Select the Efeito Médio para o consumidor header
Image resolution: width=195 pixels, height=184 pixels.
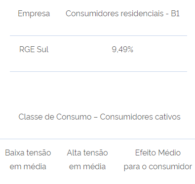tap(158, 160)
